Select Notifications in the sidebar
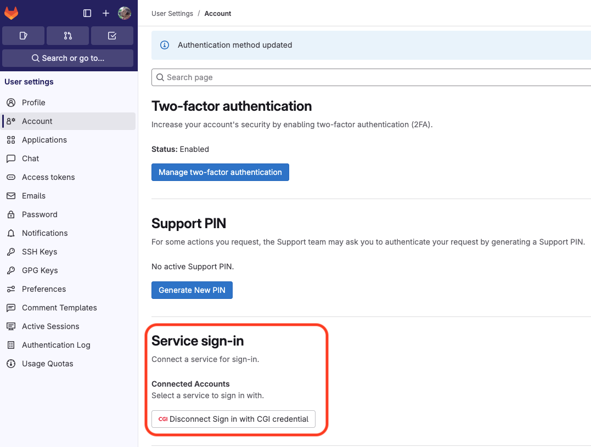Viewport: 591px width, 447px height. coord(44,233)
